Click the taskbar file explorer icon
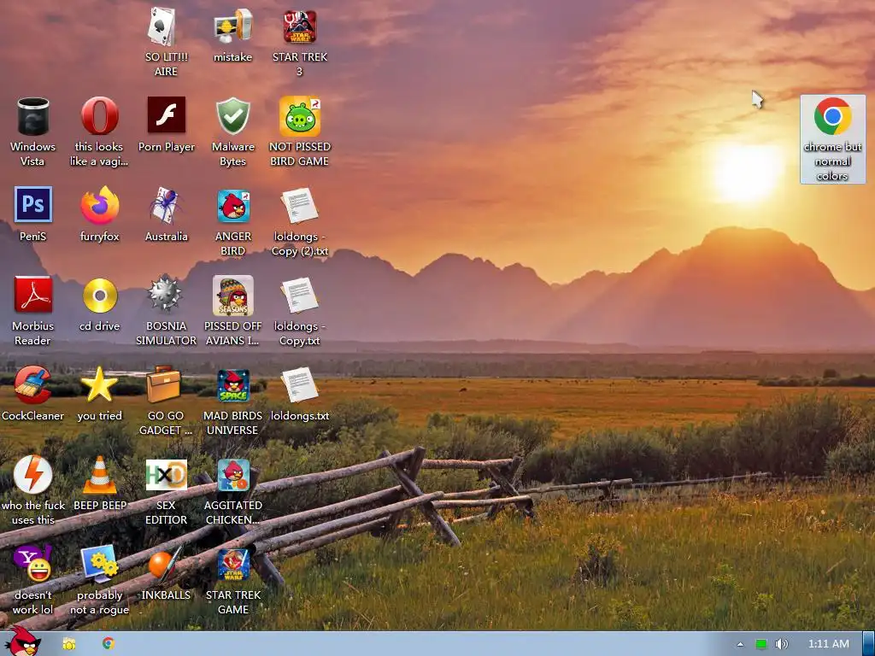Viewport: 875px width, 656px height. tap(69, 644)
